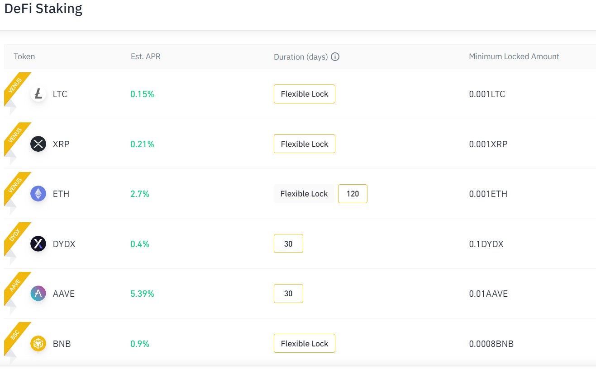Click the DYDX token logo
The image size is (596, 369).
[x=38, y=244]
